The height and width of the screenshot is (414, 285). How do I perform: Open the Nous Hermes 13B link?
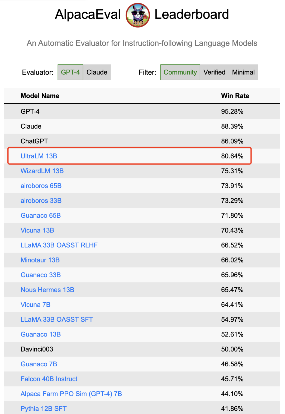pos(47,290)
